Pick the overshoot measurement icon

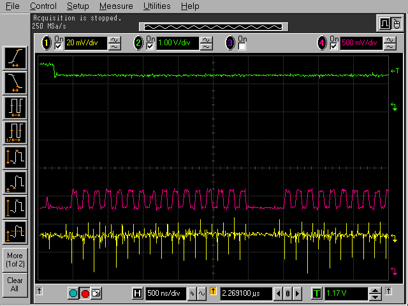coord(15,232)
